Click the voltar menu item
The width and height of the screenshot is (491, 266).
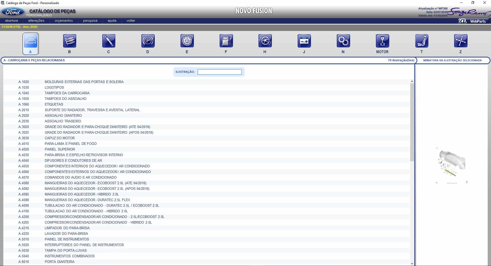point(131,21)
